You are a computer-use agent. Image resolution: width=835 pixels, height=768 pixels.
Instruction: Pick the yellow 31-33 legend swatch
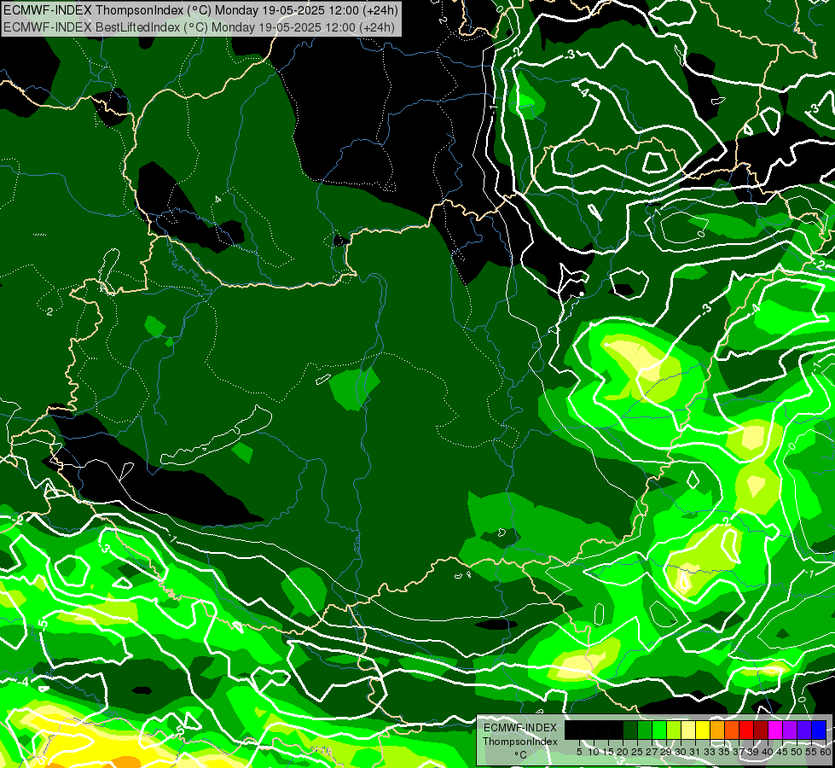[x=703, y=730]
